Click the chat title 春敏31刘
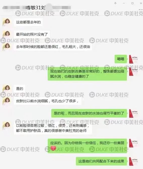Viewport: 143px width, 169px height. [36, 8]
